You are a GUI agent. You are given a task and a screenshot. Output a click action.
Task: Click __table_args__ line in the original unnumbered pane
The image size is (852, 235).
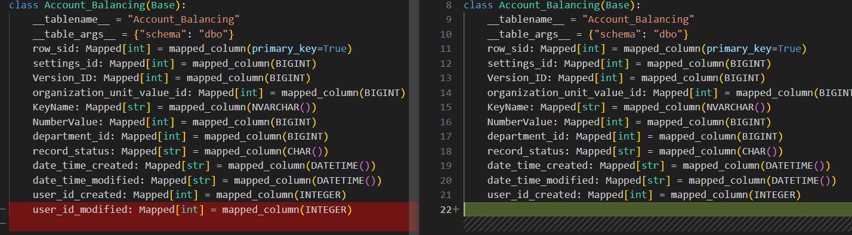pyautogui.click(x=133, y=34)
